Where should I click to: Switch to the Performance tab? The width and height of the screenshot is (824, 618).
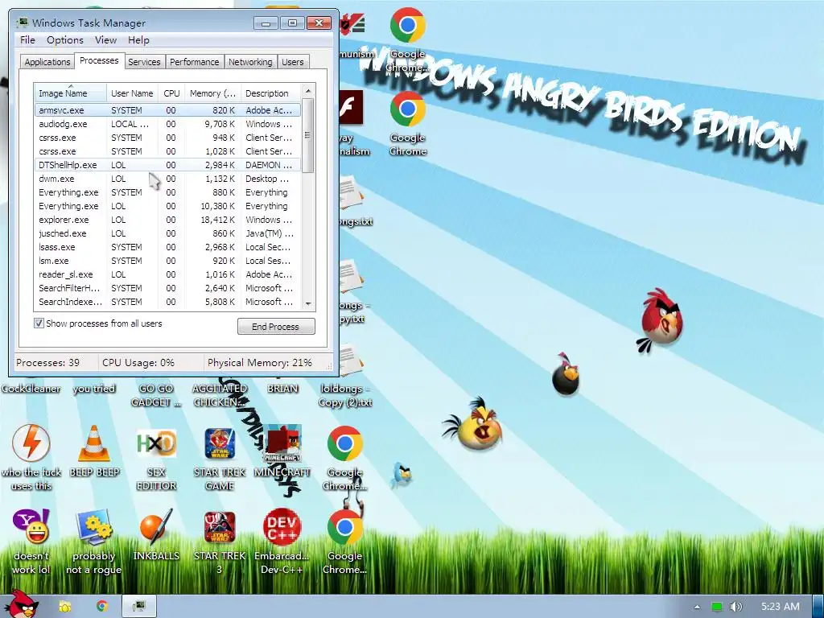(195, 62)
